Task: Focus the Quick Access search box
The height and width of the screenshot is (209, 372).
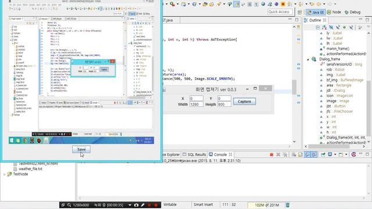Action: coord(280,12)
